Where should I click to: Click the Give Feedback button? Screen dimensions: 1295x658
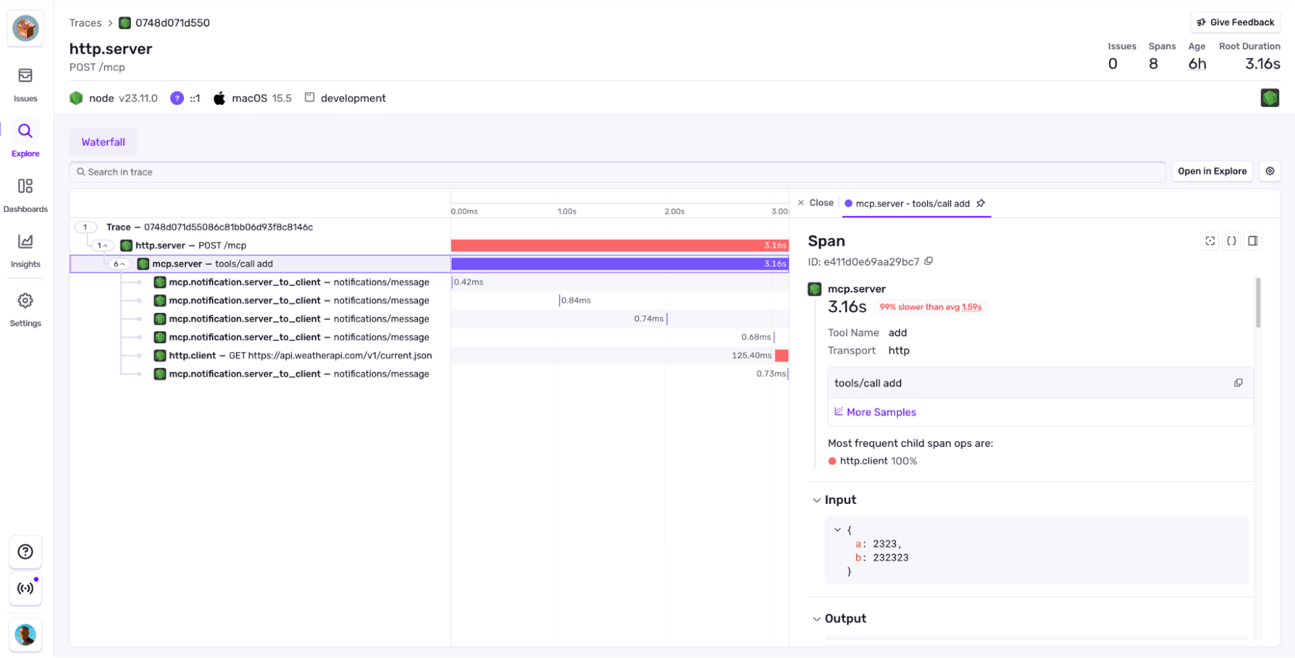[x=1235, y=21]
